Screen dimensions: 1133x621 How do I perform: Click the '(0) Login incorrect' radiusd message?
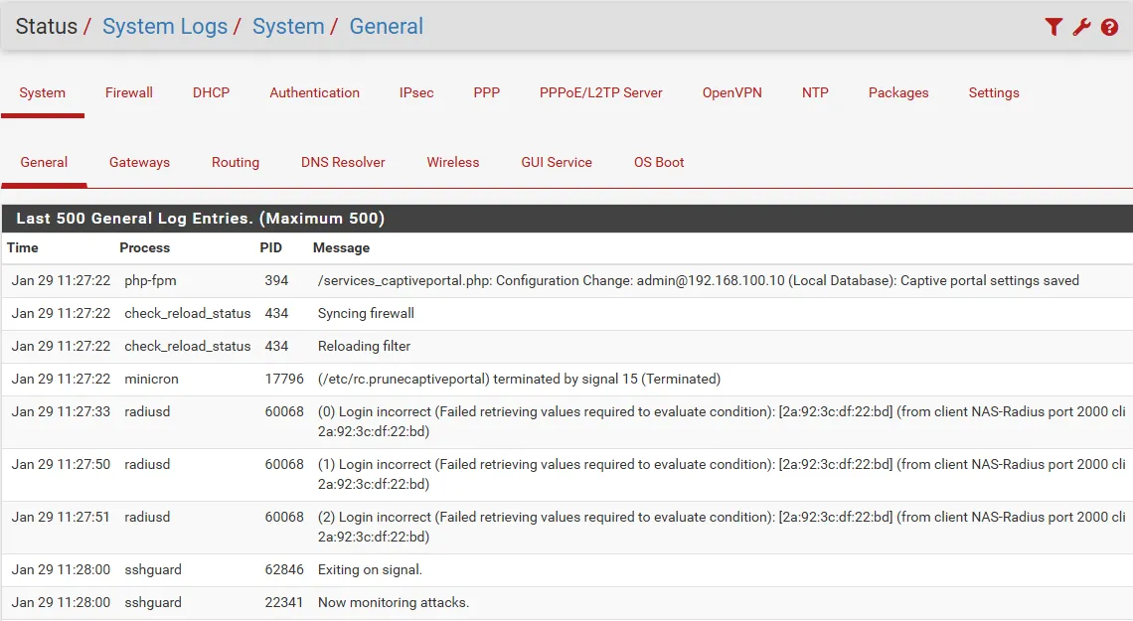tap(722, 421)
